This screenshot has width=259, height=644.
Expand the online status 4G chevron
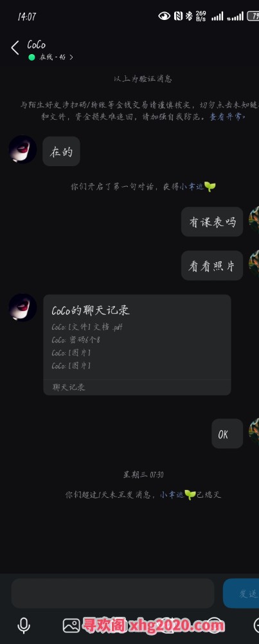tap(71, 57)
